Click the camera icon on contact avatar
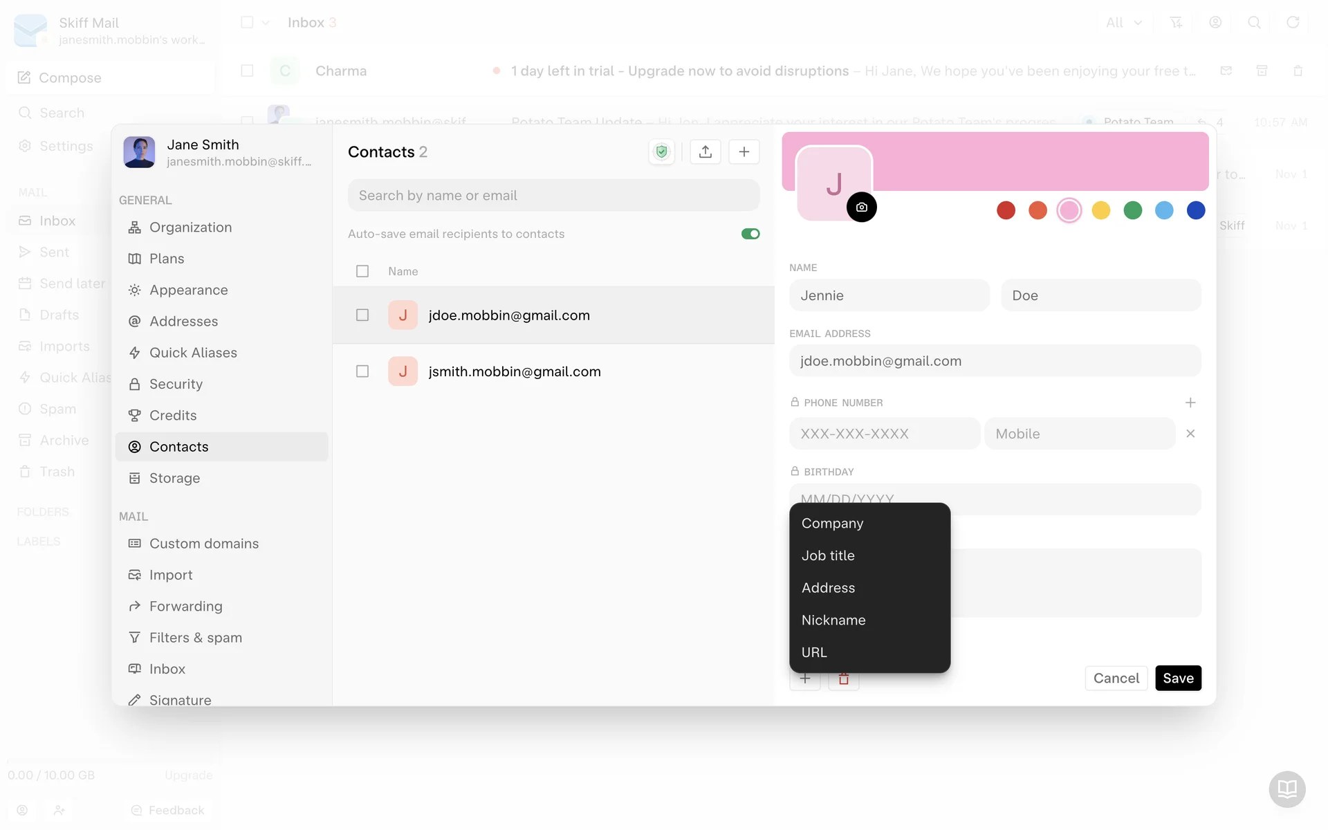1328x830 pixels. point(861,207)
